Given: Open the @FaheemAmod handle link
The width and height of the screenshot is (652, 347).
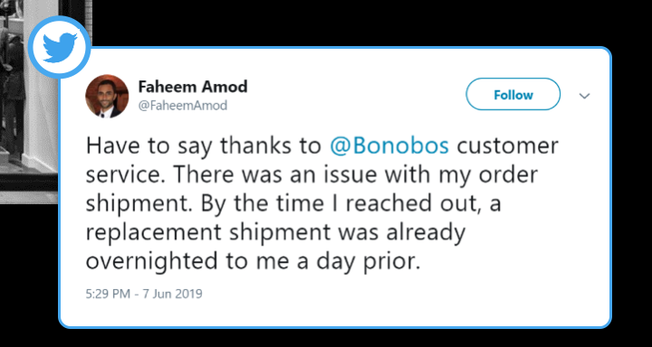Looking at the screenshot, I should (183, 106).
